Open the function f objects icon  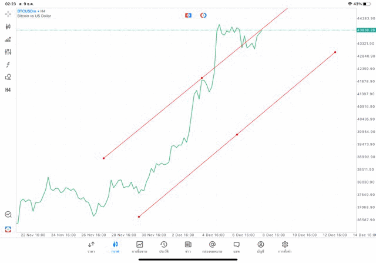point(8,65)
